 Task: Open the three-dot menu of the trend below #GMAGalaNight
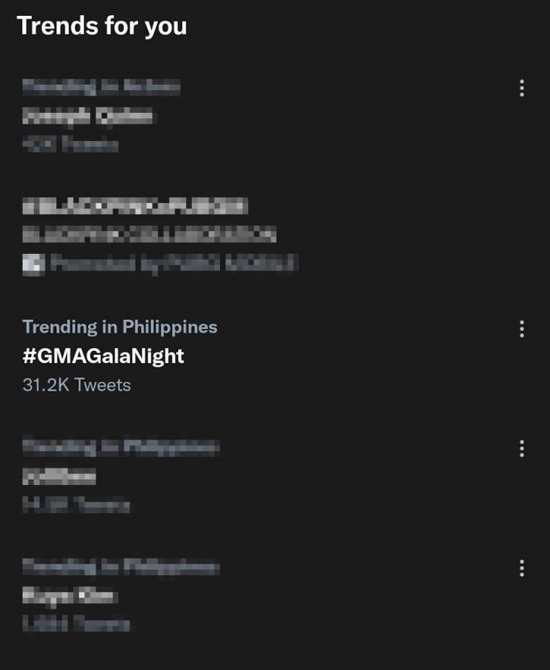(x=522, y=449)
